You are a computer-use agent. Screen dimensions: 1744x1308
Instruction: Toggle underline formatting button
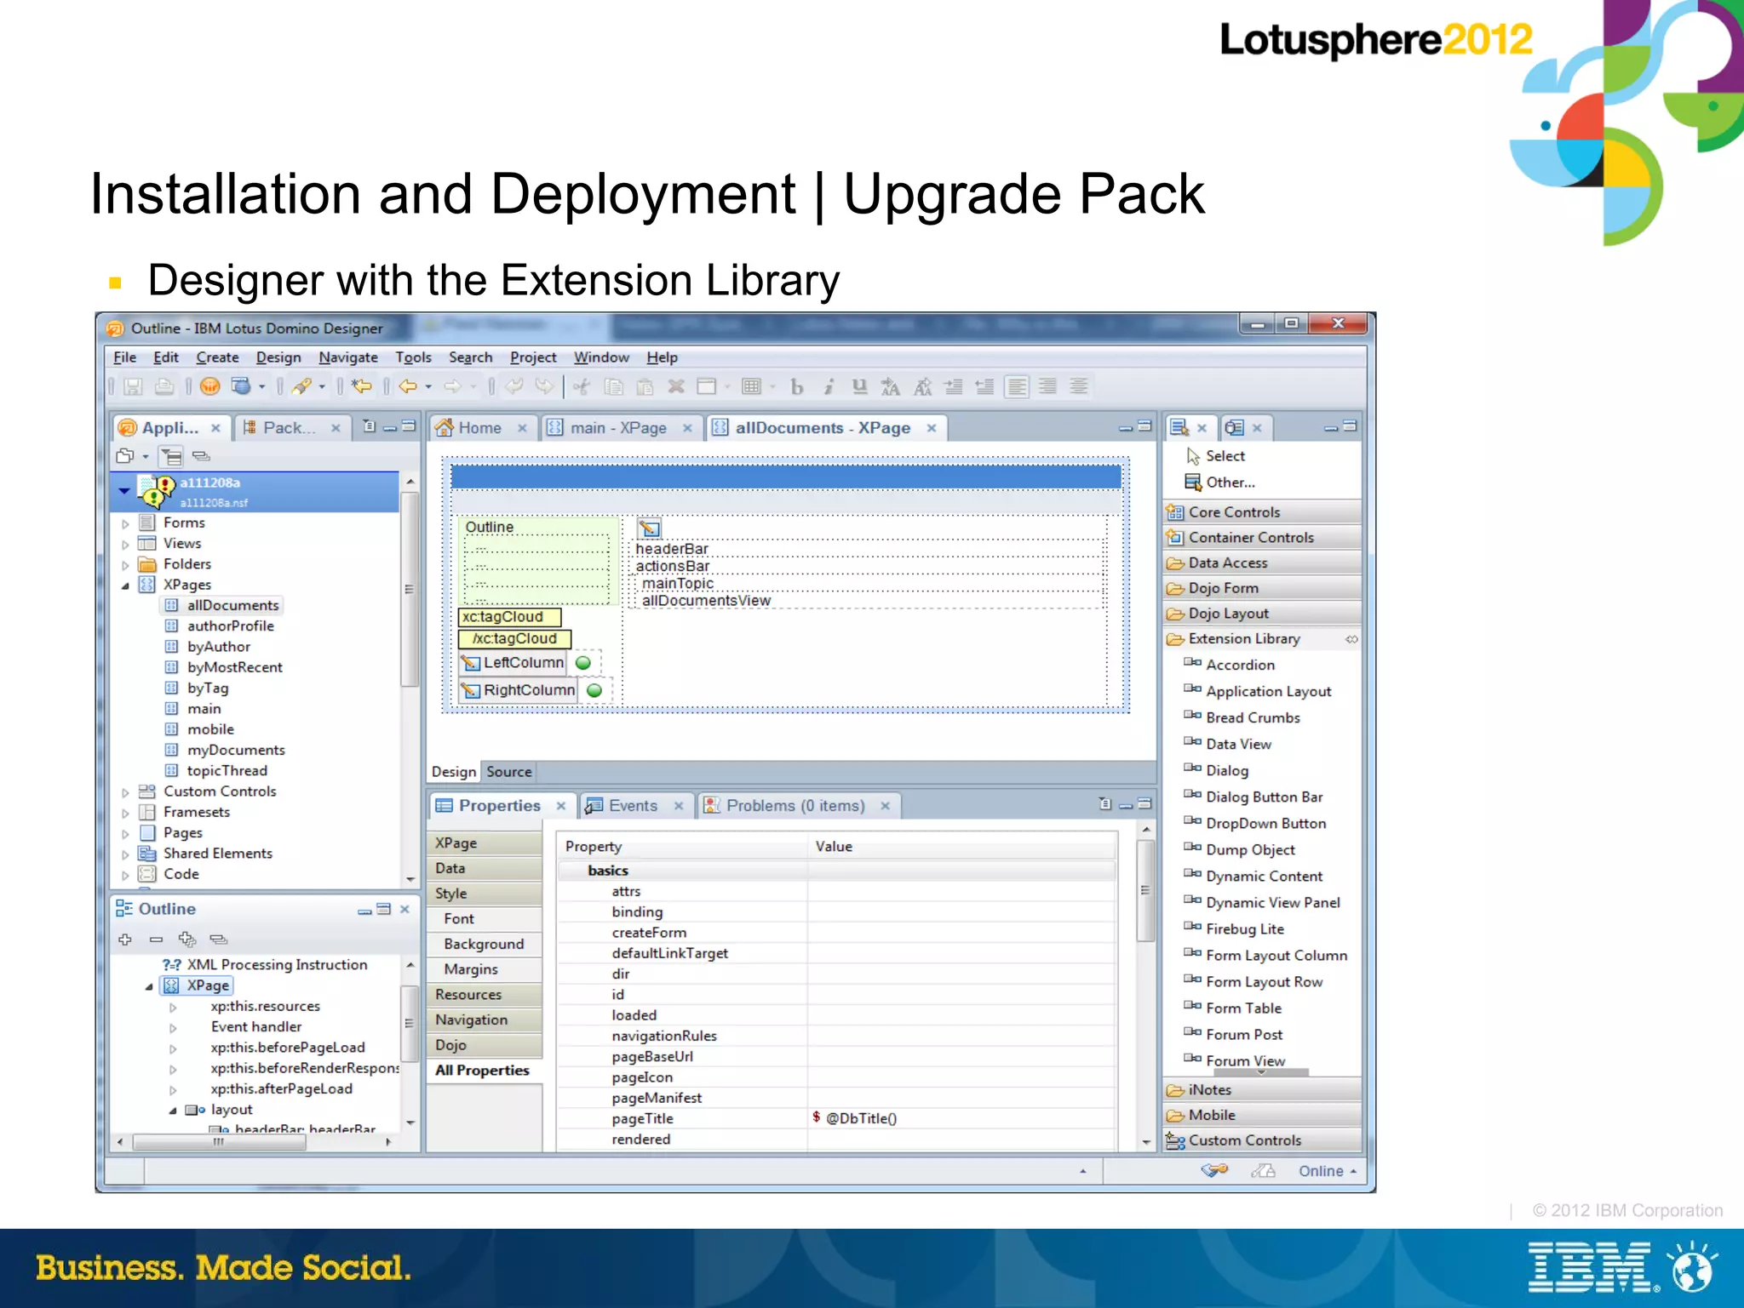tap(859, 387)
